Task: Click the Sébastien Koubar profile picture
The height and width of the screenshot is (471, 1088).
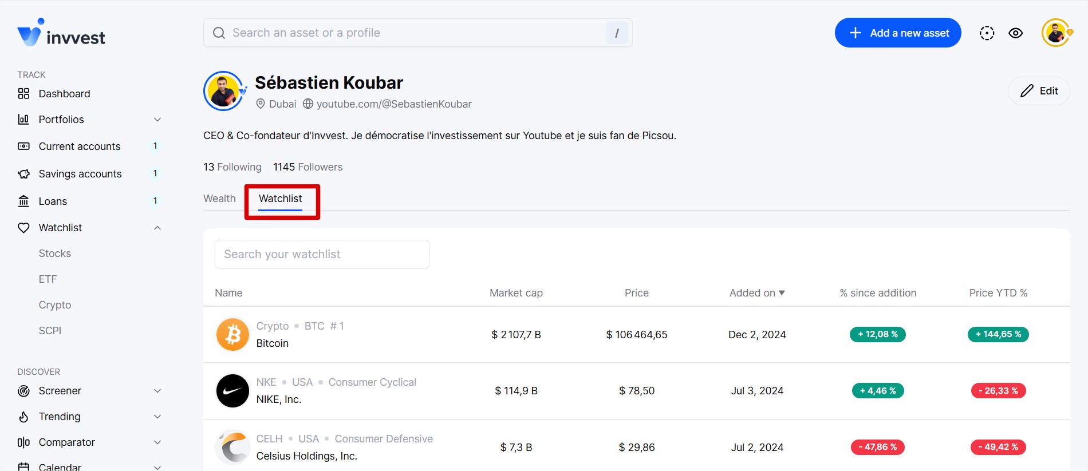Action: [224, 91]
